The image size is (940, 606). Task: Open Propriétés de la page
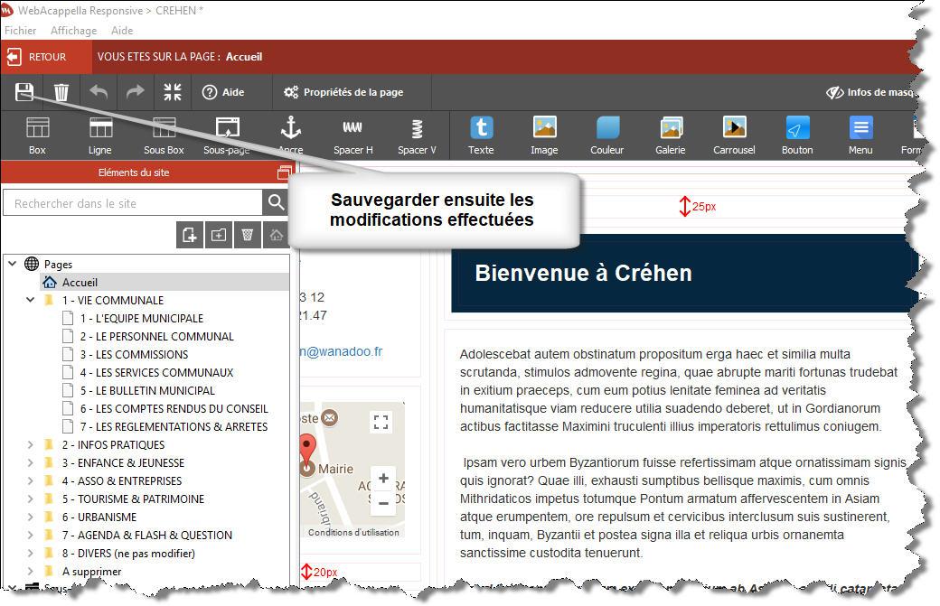343,92
